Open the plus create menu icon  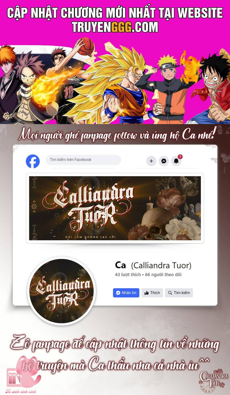(151, 161)
